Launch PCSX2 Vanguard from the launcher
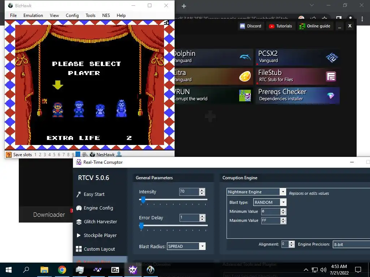This screenshot has width=370, height=277. pyautogui.click(x=298, y=57)
